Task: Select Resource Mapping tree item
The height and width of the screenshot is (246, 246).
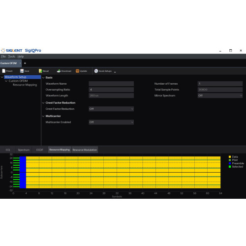Action: [x=25, y=85]
